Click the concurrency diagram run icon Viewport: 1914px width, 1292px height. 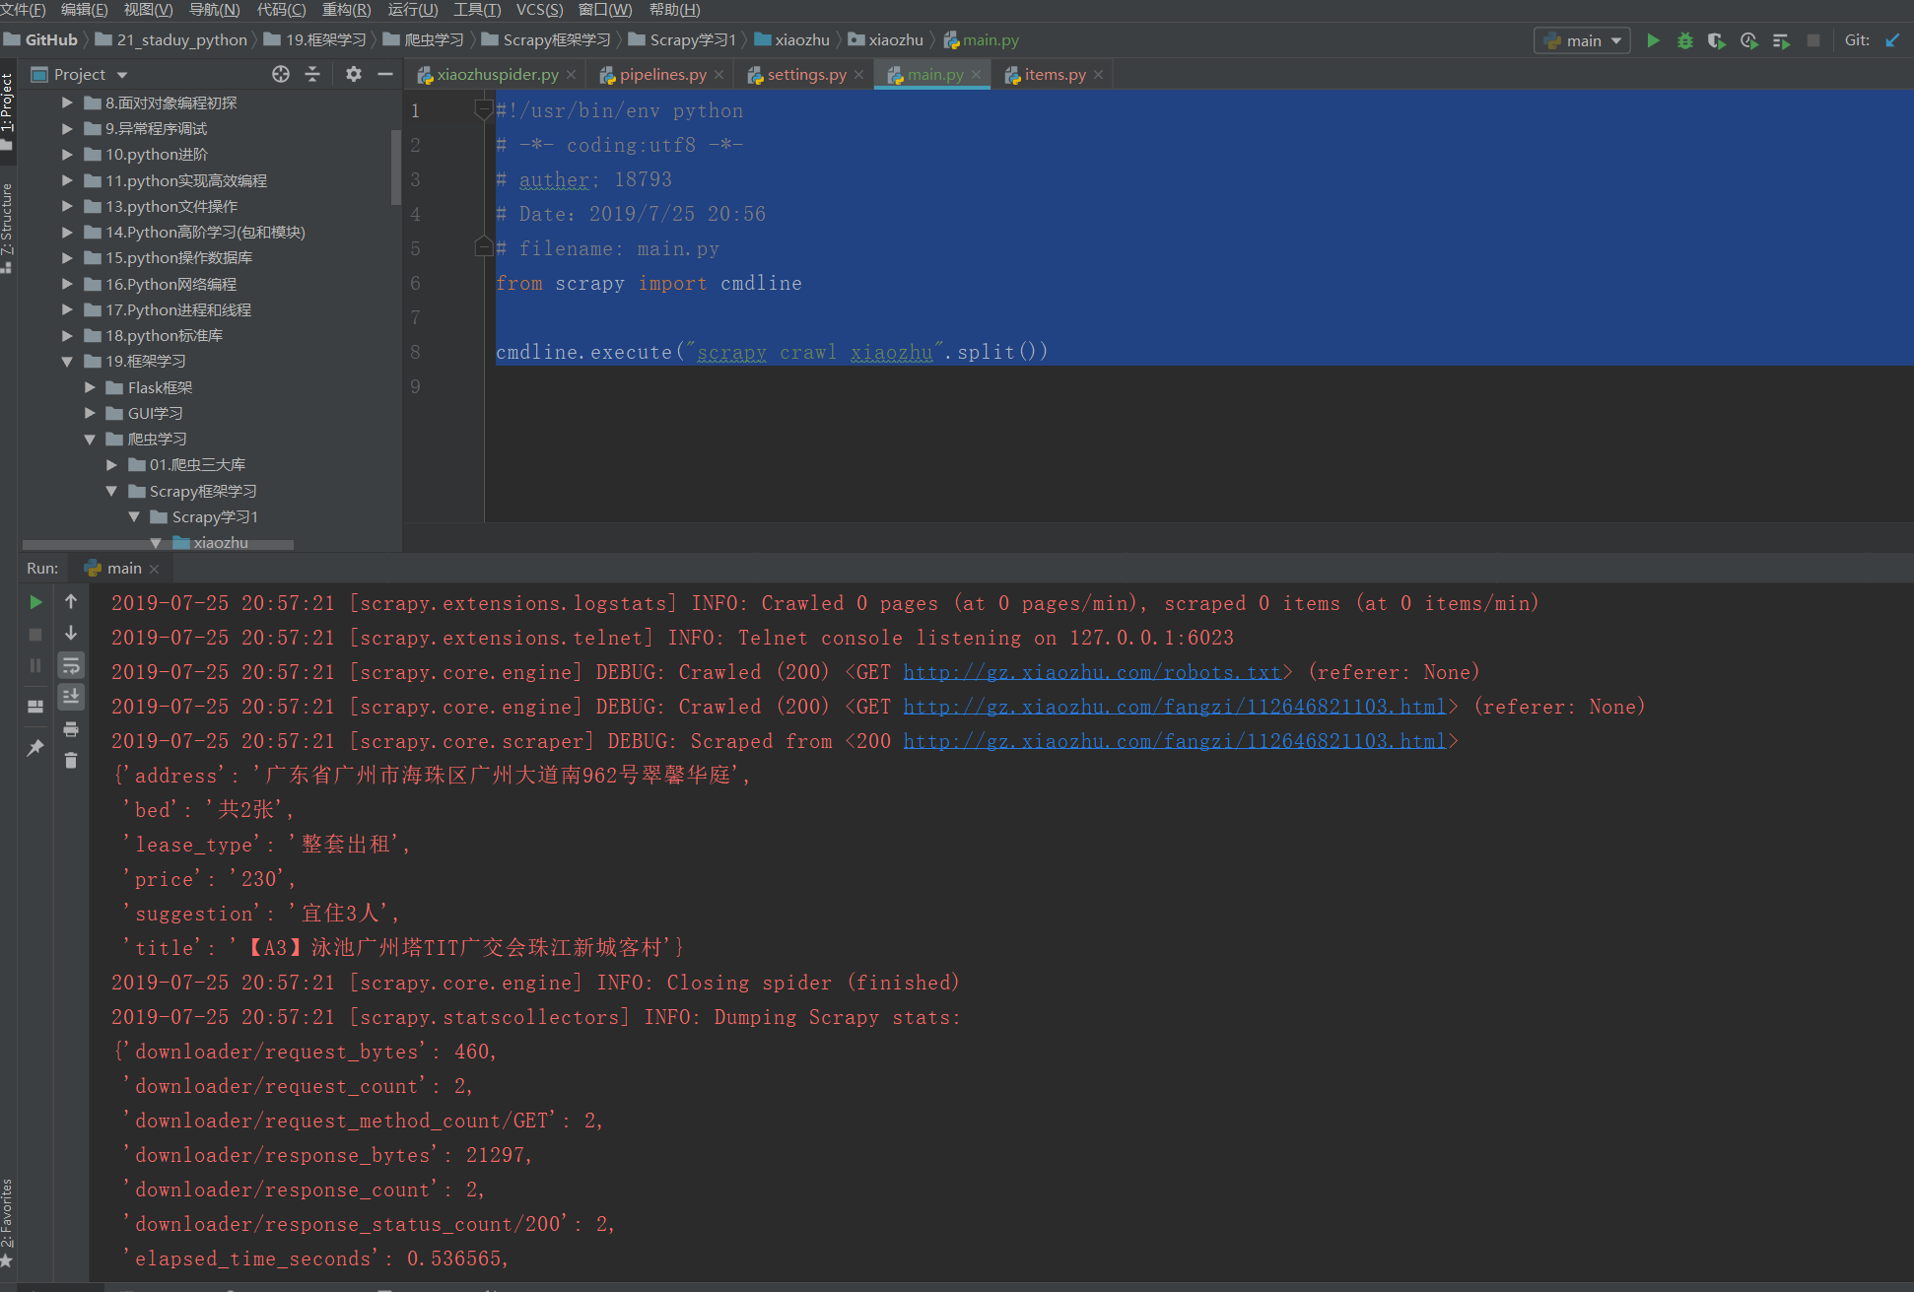pyautogui.click(x=1781, y=40)
